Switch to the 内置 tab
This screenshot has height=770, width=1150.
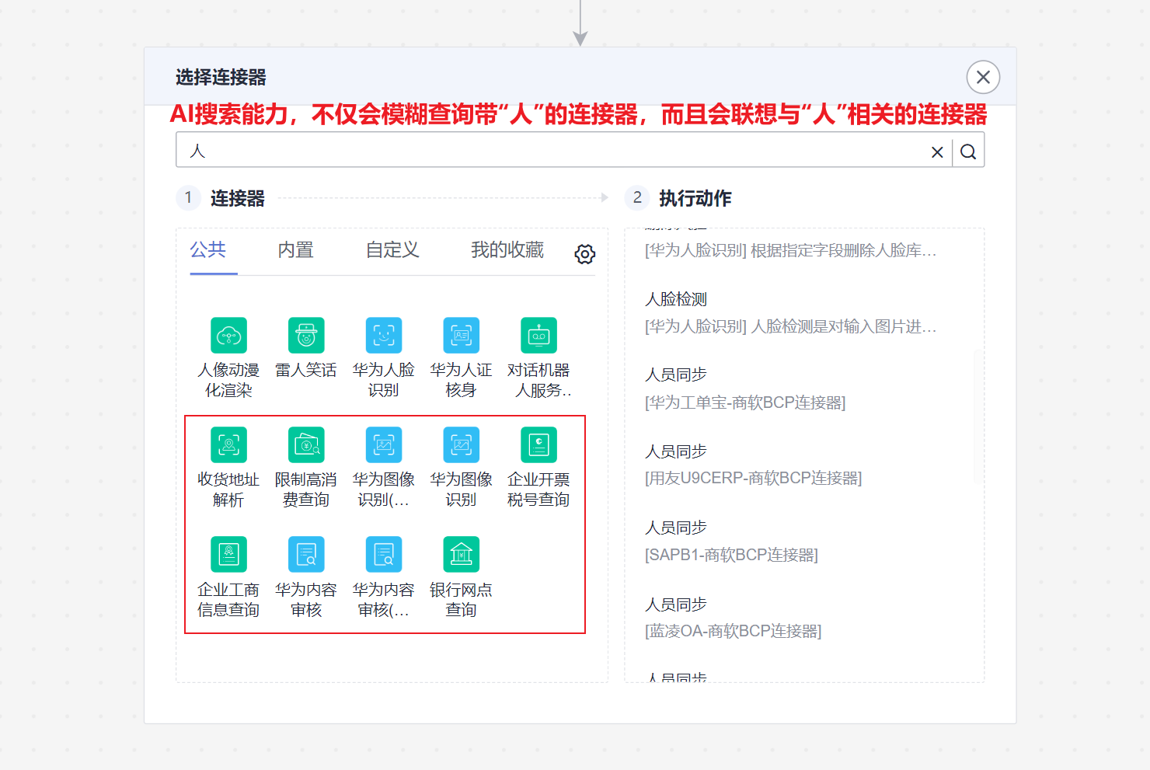coord(295,249)
